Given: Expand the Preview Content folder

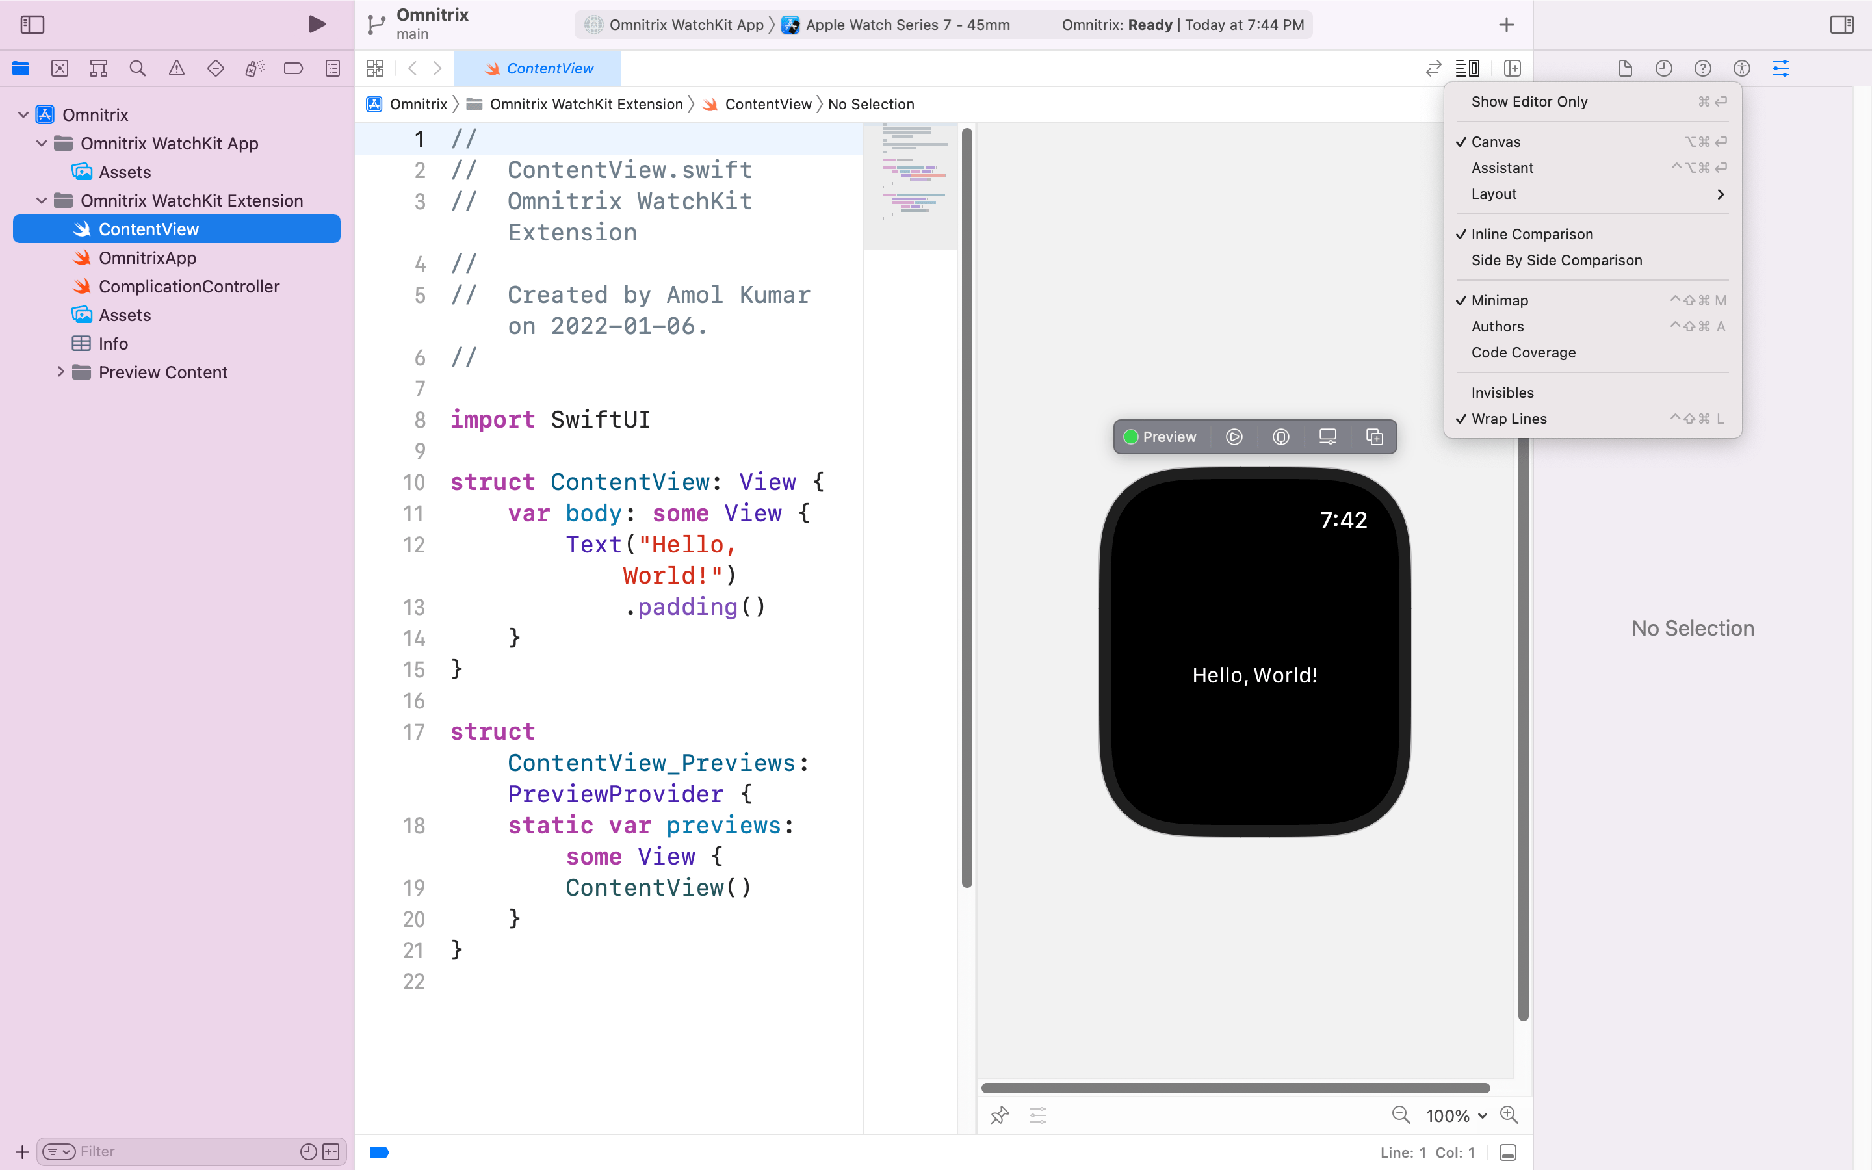Looking at the screenshot, I should click(60, 372).
